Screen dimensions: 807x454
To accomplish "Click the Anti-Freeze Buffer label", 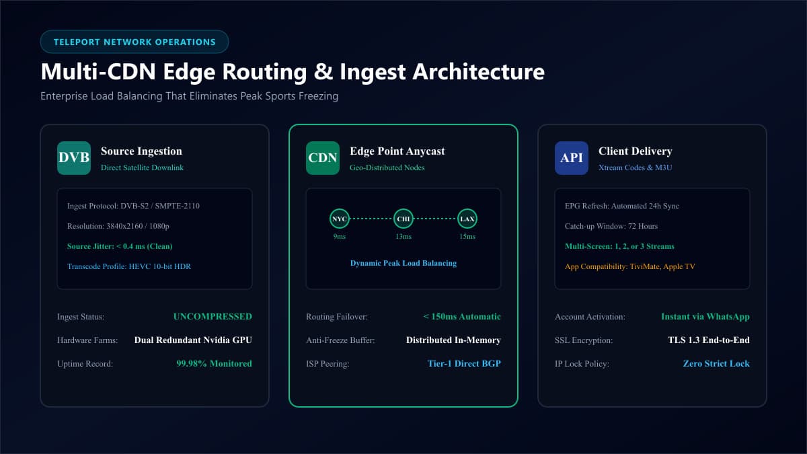I will pos(340,340).
